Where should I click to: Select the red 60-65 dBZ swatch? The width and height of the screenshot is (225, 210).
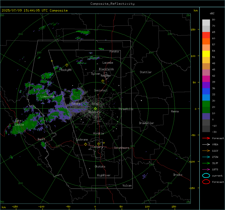206,35
